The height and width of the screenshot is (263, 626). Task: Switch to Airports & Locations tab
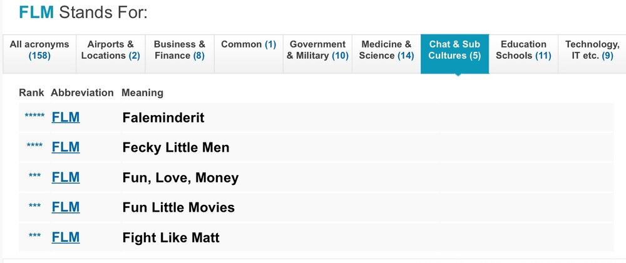[x=111, y=54]
